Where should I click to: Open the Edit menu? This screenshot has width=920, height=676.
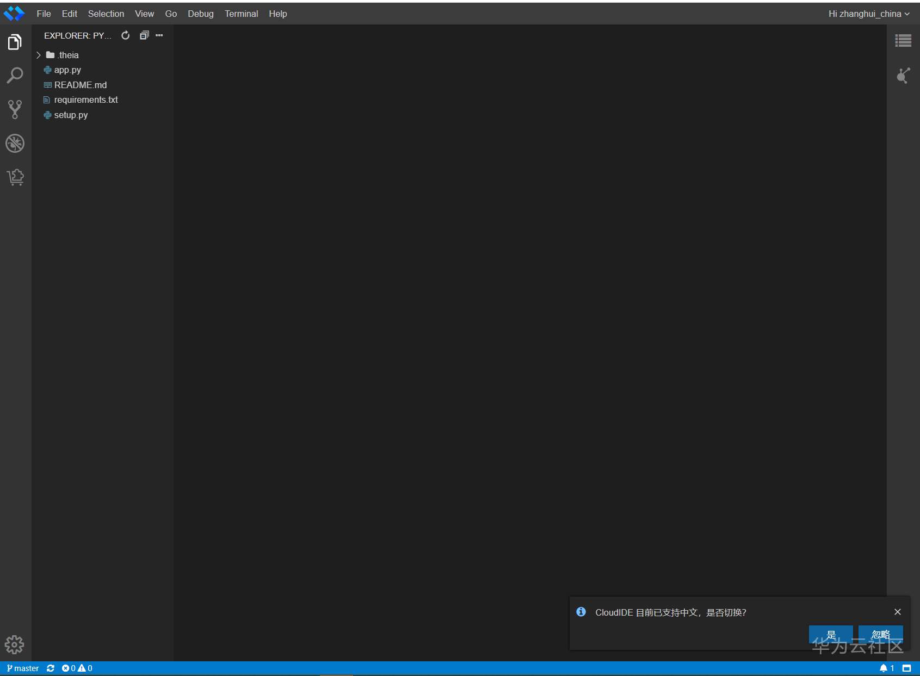(70, 14)
